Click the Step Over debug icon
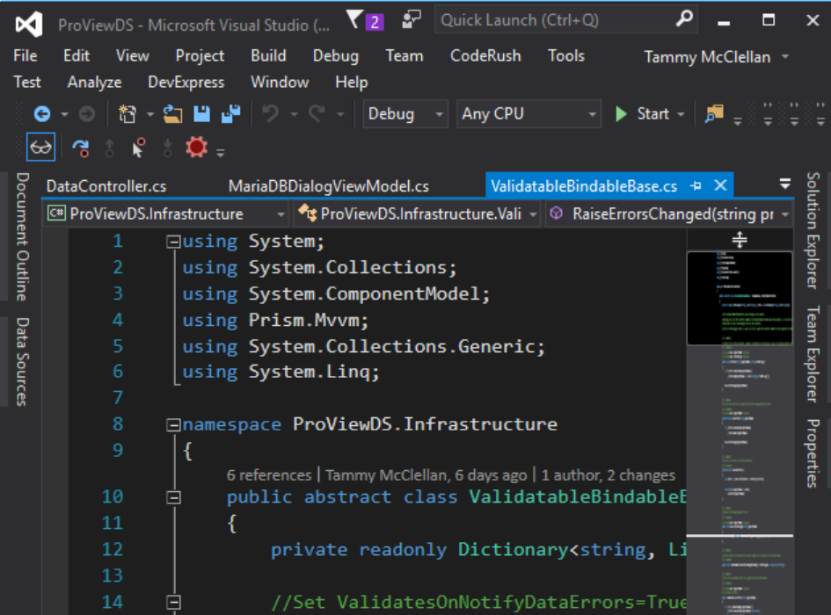 81,148
